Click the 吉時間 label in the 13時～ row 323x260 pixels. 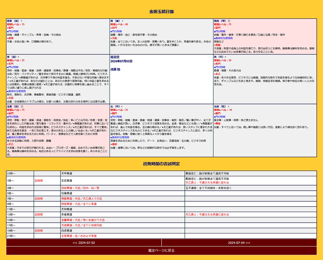(x=39, y=215)
